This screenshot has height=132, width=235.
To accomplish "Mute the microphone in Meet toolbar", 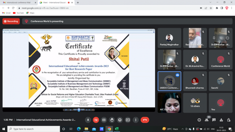I will 88,120.
